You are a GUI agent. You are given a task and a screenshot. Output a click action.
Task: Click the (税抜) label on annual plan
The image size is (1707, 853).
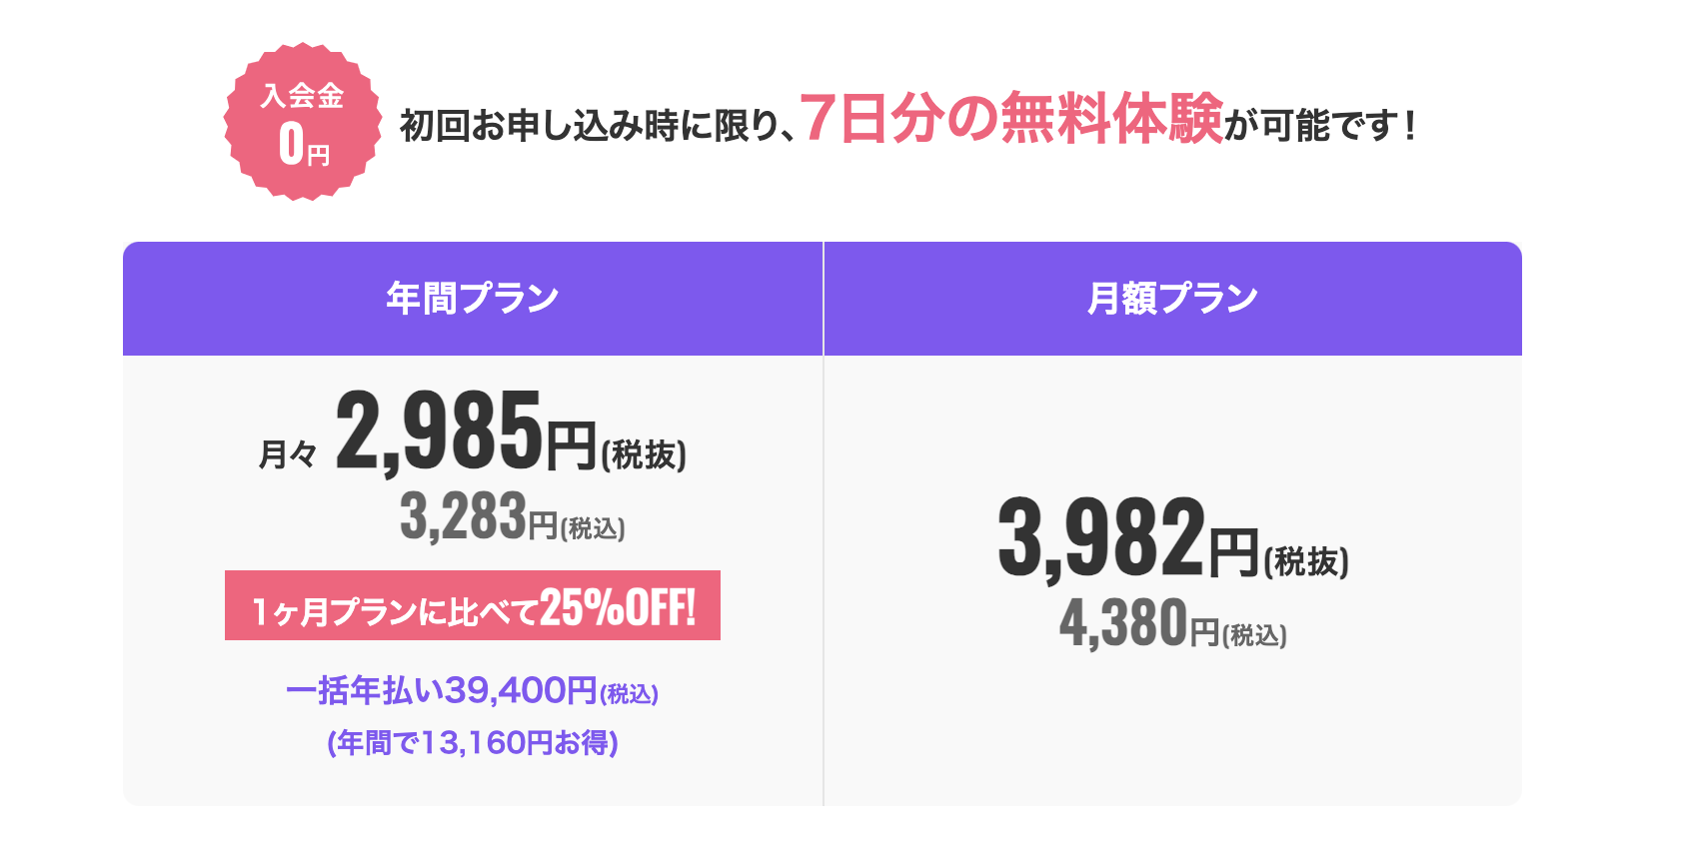(x=644, y=454)
